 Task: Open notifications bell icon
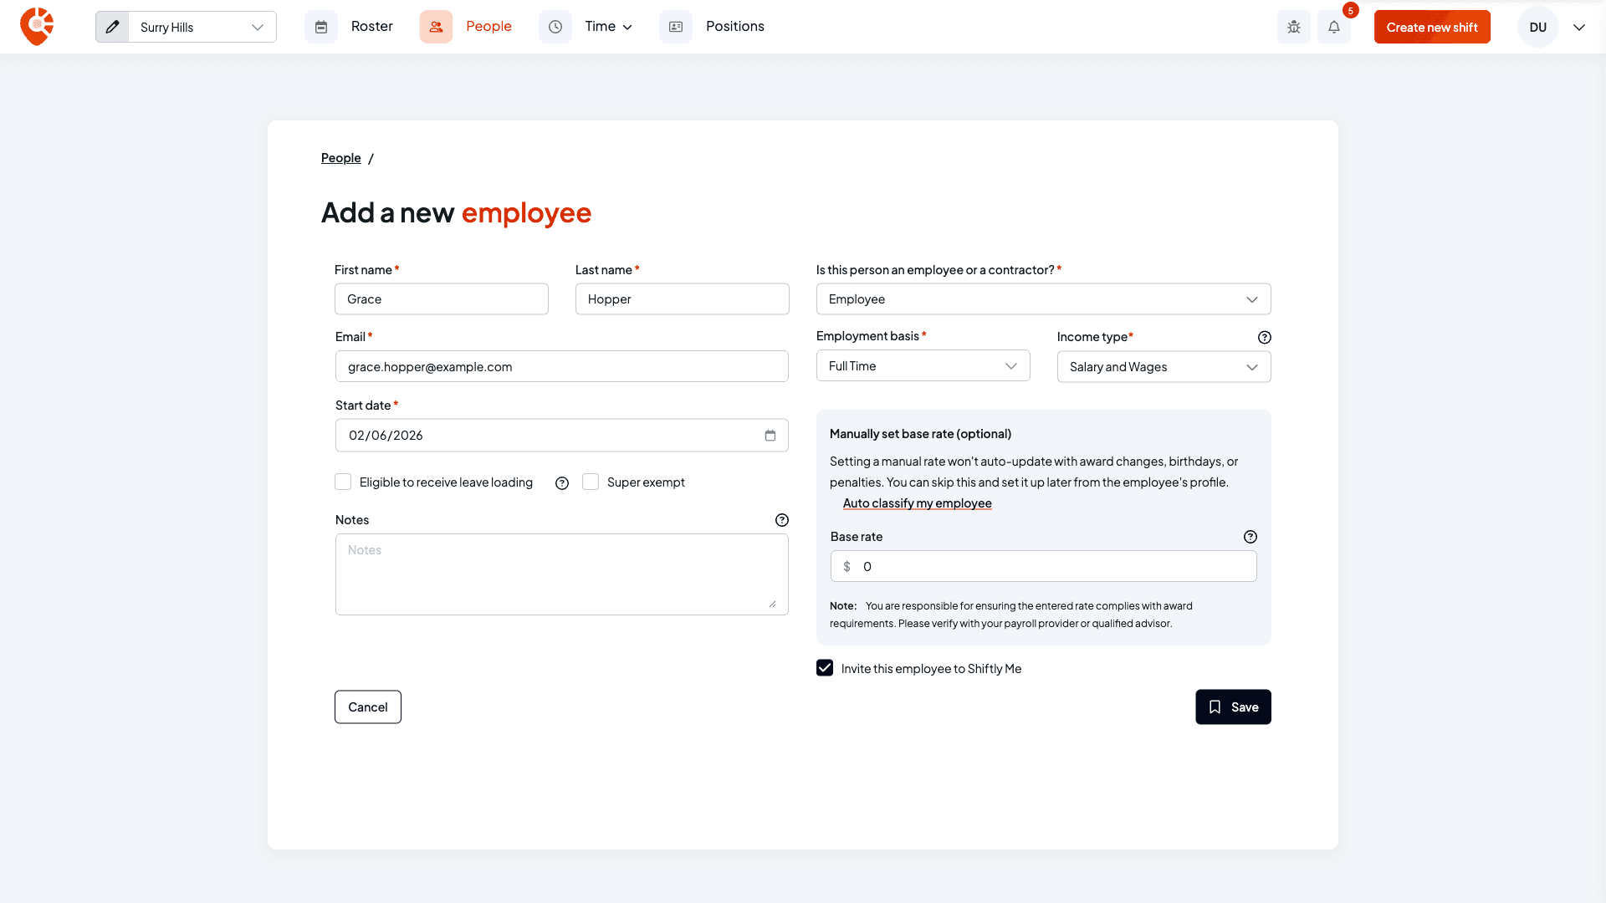coord(1334,27)
